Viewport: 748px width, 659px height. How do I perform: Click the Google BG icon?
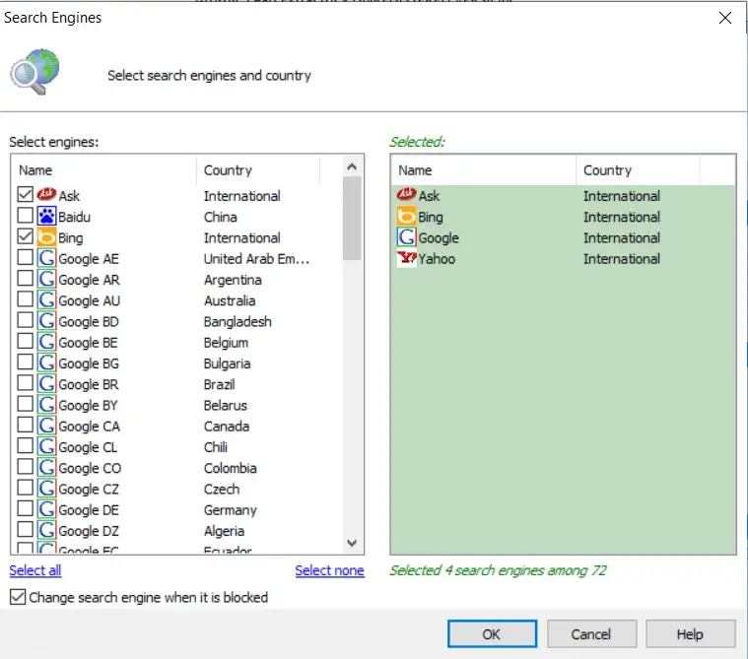46,362
